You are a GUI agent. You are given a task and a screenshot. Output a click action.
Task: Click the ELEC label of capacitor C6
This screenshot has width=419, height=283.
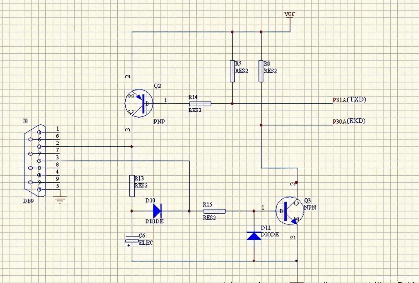point(146,243)
